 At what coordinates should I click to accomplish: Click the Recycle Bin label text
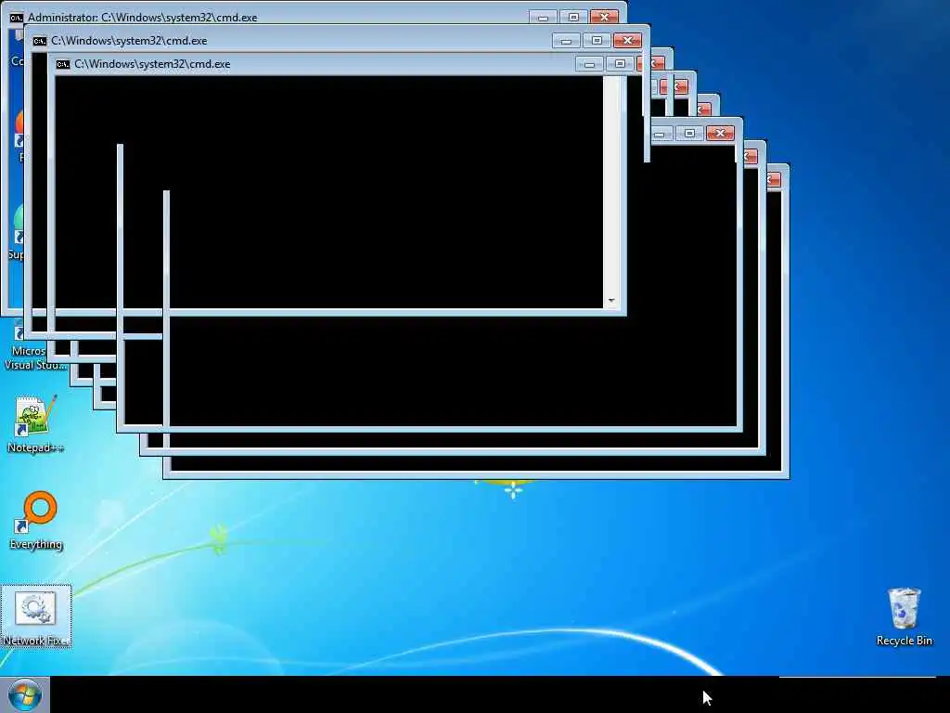tap(904, 641)
